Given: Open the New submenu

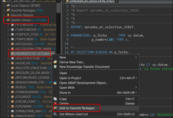Looking at the screenshot, I should pos(96,57).
